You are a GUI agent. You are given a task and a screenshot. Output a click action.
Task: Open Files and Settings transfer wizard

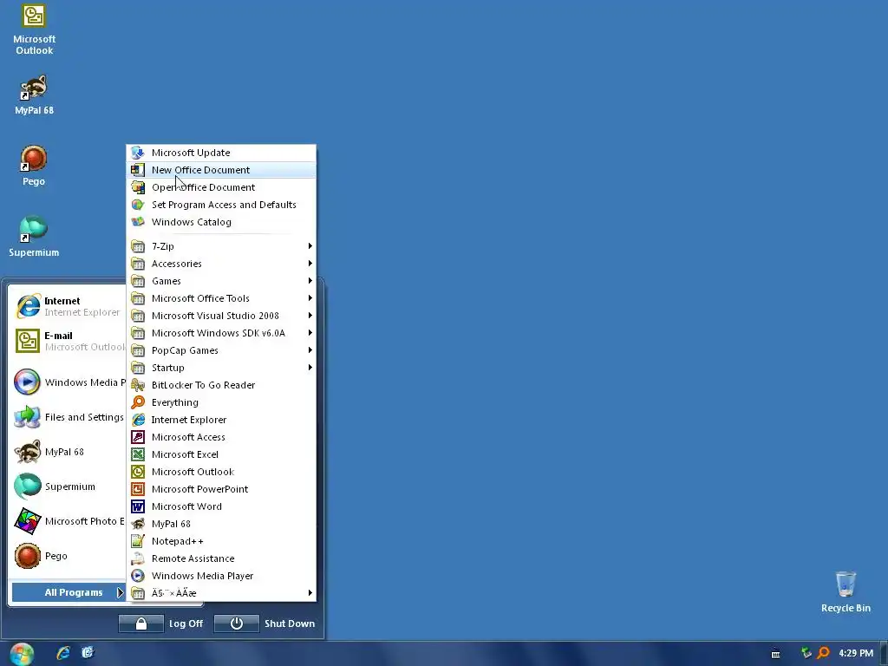pos(68,417)
